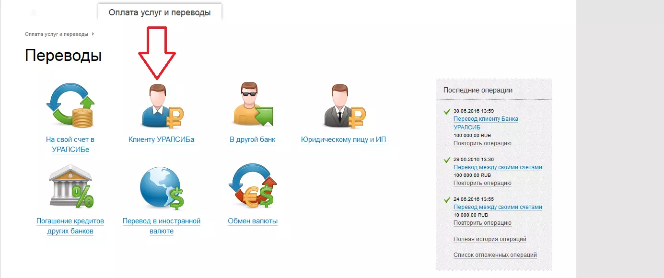Click '100 000,00 RUB' under 30.06.2016 operation
Image resolution: width=664 pixels, height=278 pixels.
[x=472, y=136]
